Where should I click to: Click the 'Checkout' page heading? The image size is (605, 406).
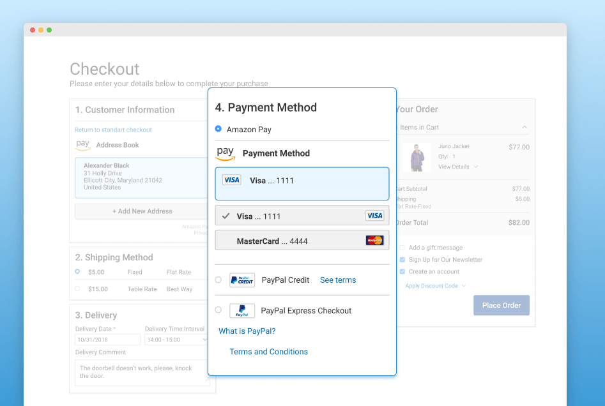pos(105,69)
